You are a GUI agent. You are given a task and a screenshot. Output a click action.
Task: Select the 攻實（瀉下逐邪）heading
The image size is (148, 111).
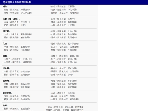coord(11,19)
